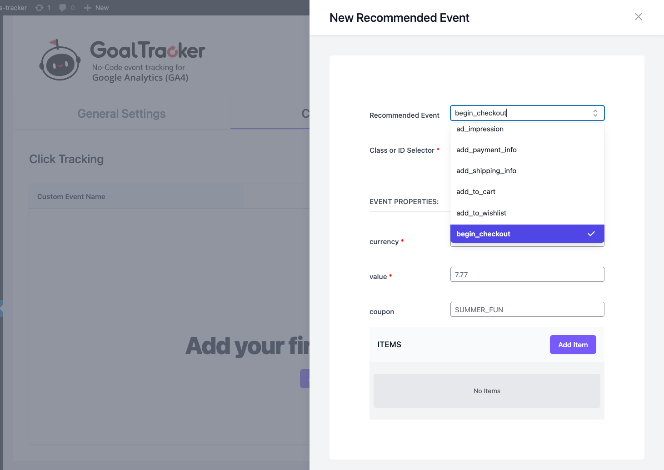664x470 pixels.
Task: Toggle the Recommended Event combo box arrows
Action: tap(595, 113)
